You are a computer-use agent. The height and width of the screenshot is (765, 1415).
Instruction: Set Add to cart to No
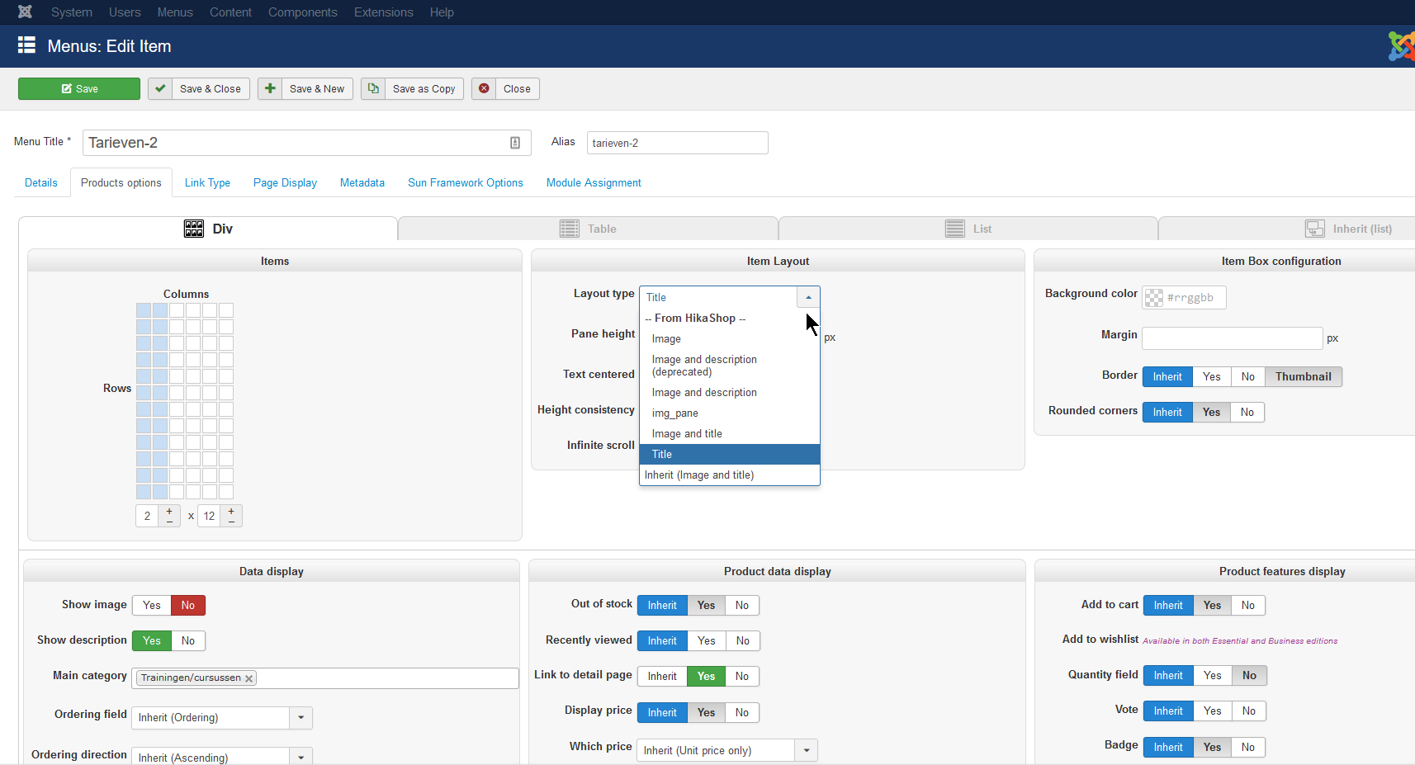click(x=1248, y=606)
